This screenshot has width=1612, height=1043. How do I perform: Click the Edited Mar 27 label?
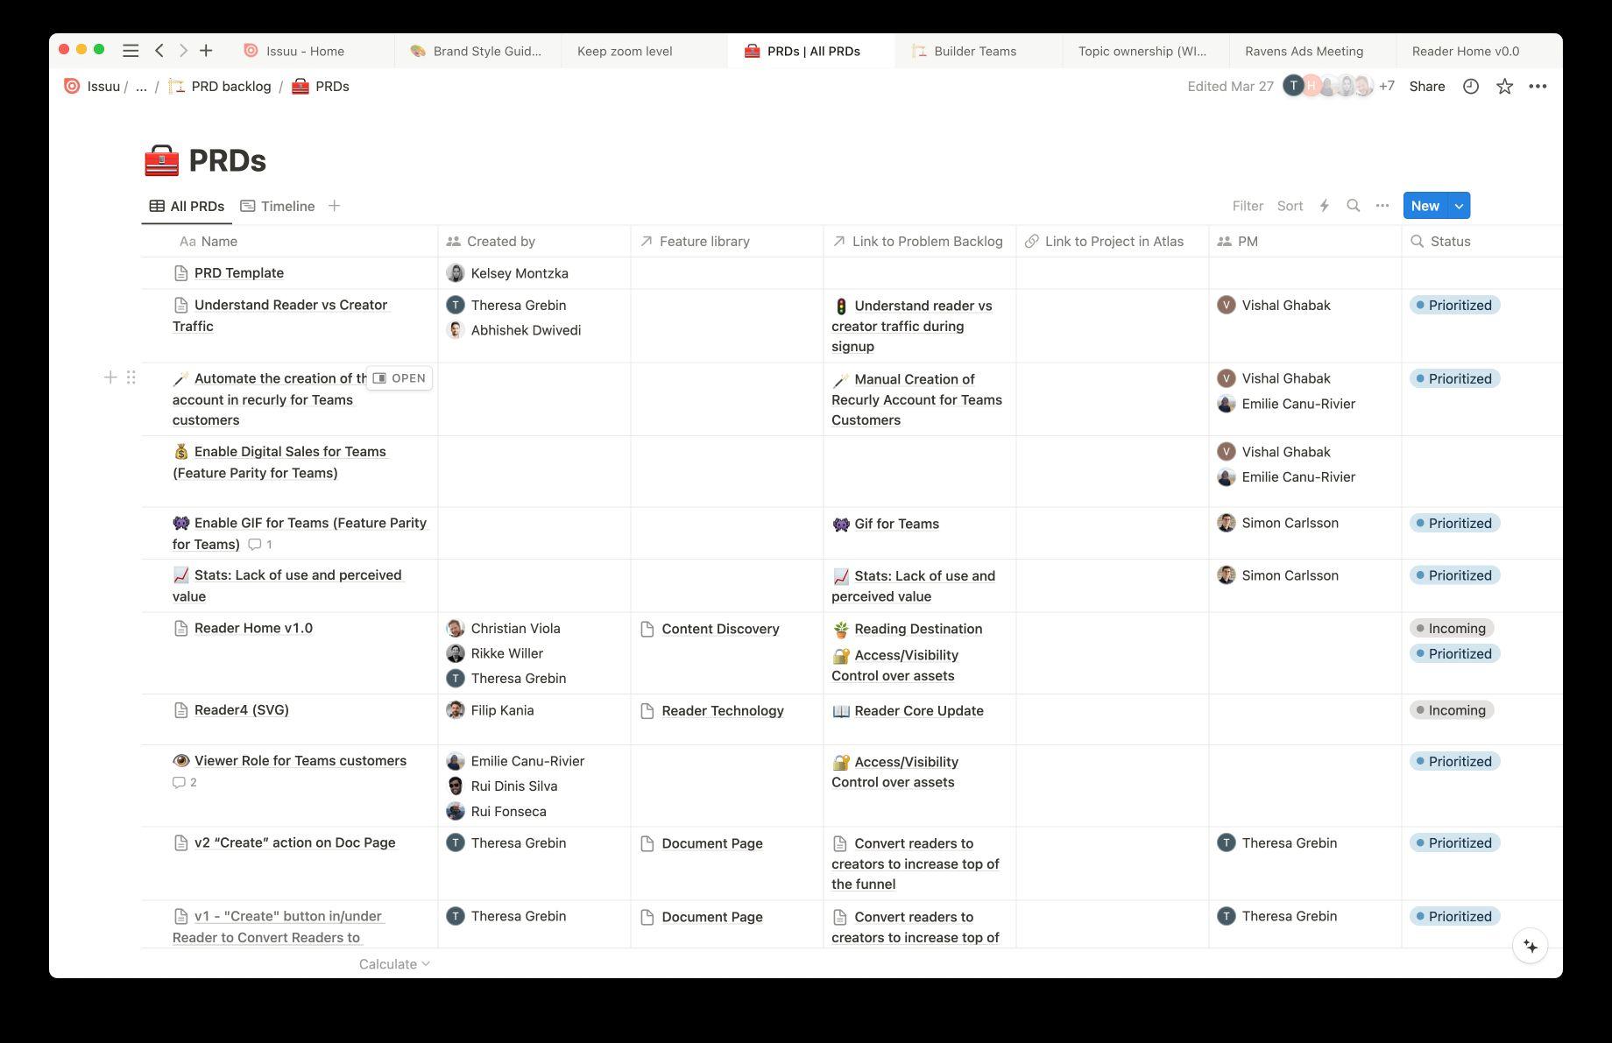pos(1230,86)
